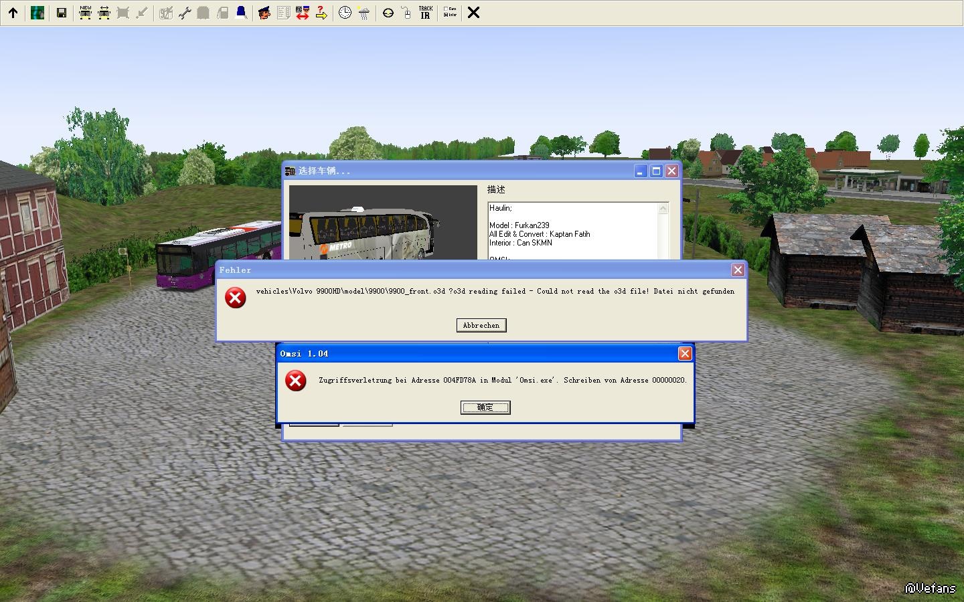964x602 pixels.
Task: Click the Zugriffsverletzung error message text
Action: tap(503, 381)
